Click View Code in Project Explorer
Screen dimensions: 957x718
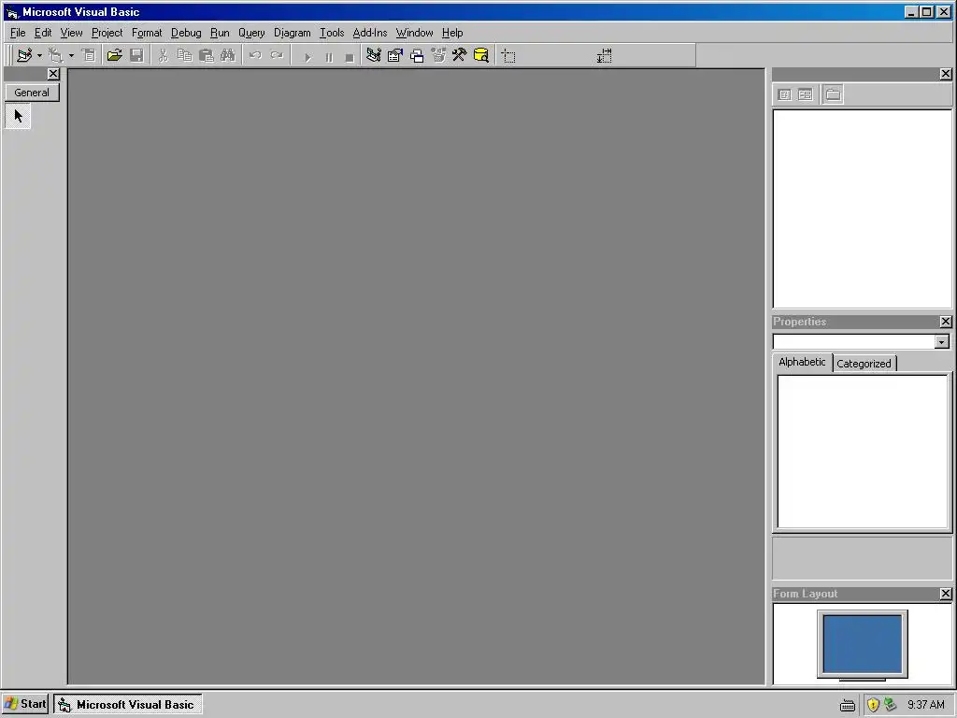(785, 94)
